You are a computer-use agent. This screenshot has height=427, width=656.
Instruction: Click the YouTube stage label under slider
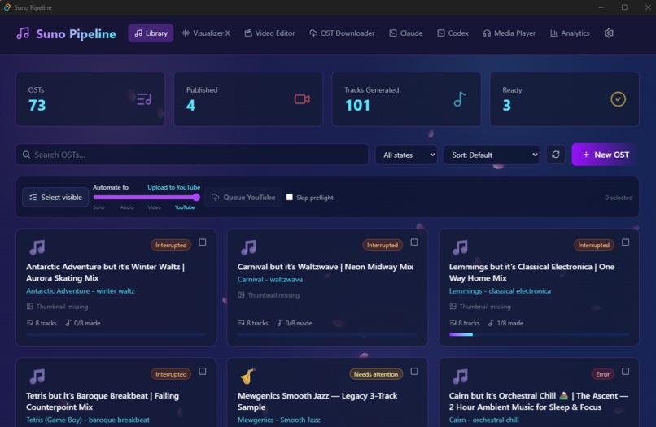point(185,207)
